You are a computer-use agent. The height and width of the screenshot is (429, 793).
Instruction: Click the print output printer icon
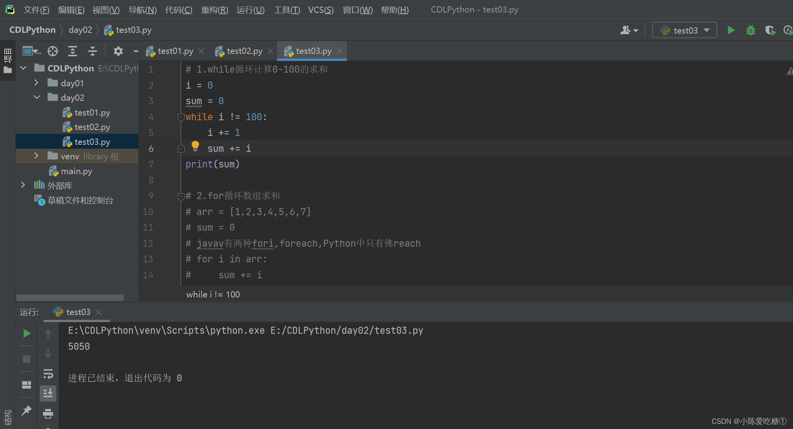(48, 413)
